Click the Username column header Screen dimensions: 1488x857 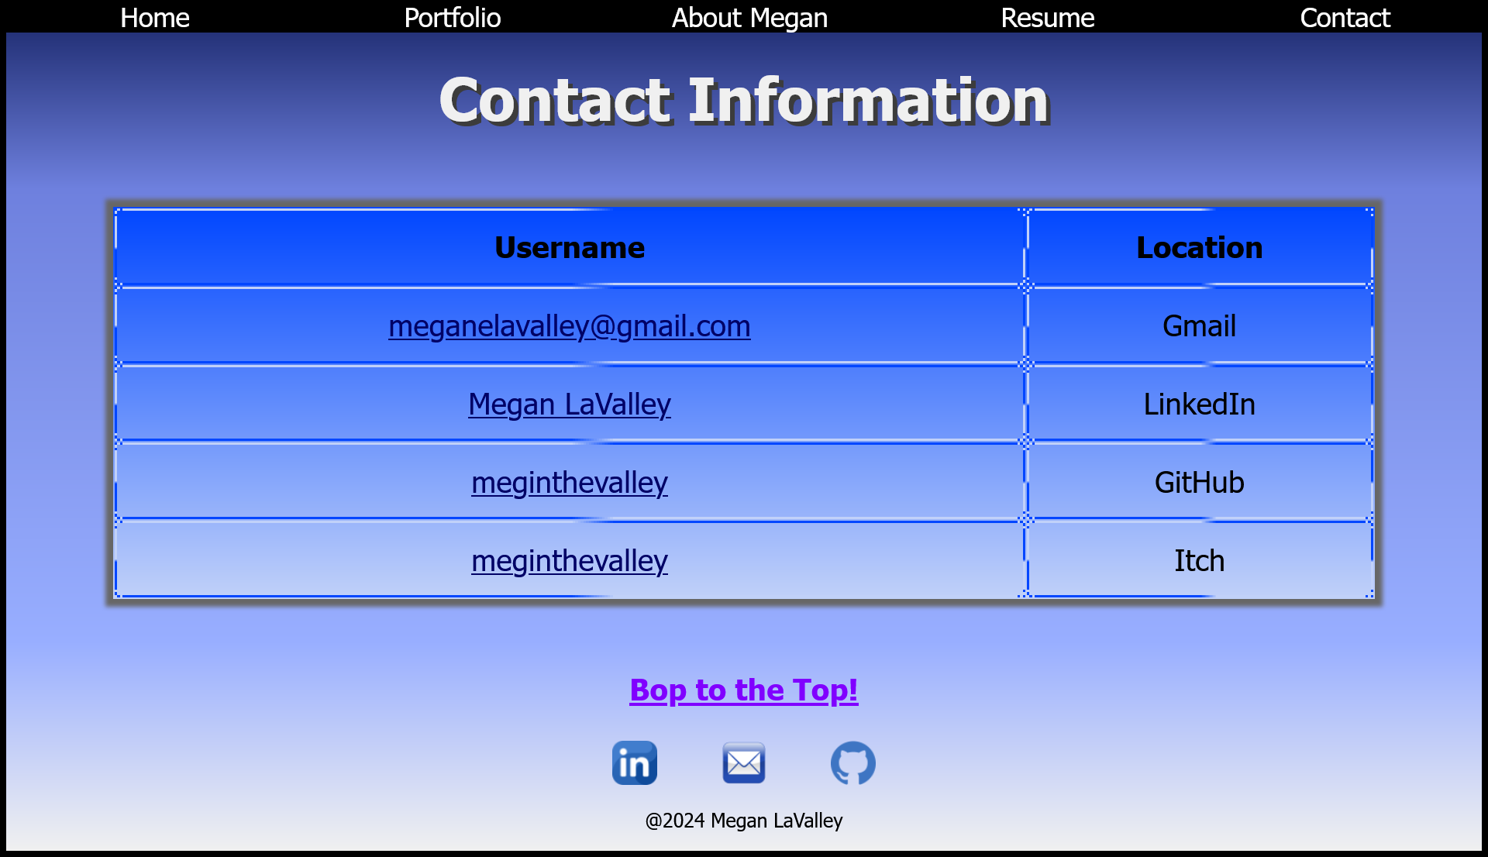tap(568, 247)
